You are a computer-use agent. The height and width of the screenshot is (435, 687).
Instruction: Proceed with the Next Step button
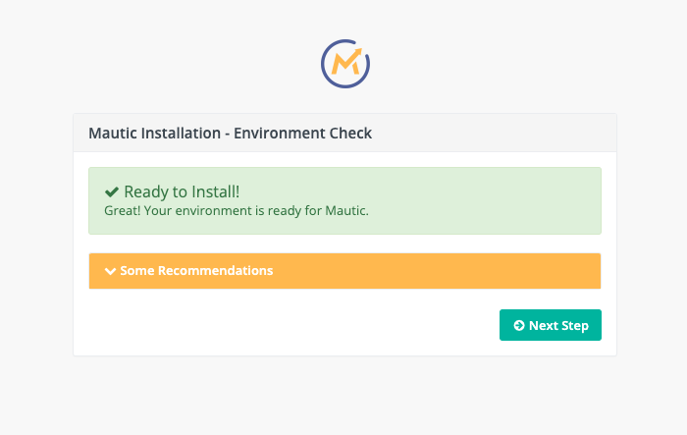click(550, 325)
